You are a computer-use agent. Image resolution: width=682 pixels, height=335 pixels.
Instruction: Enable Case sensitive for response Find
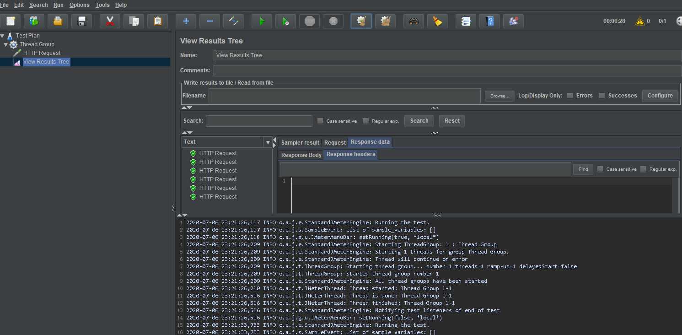(600, 169)
